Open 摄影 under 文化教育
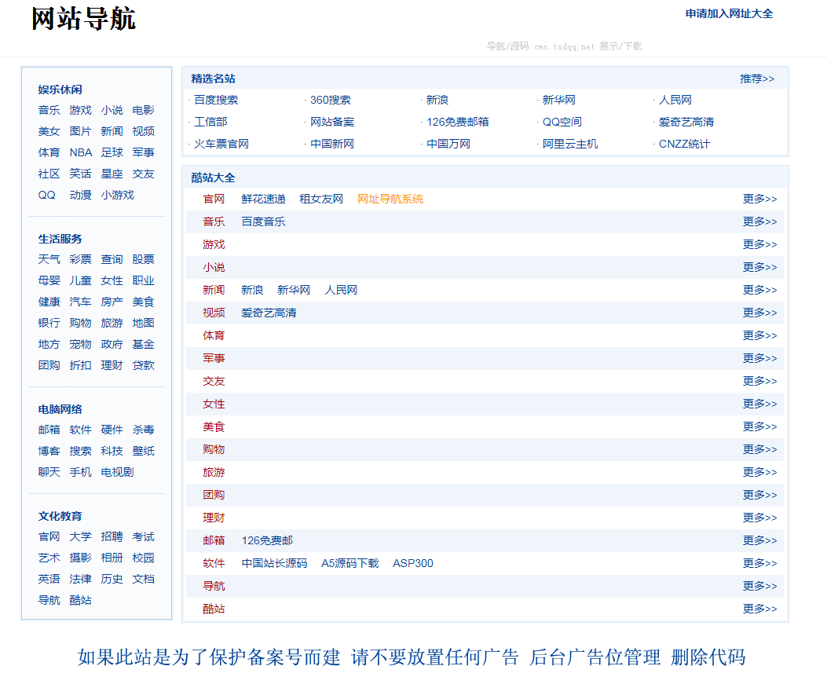This screenshot has height=688, width=827. click(81, 558)
